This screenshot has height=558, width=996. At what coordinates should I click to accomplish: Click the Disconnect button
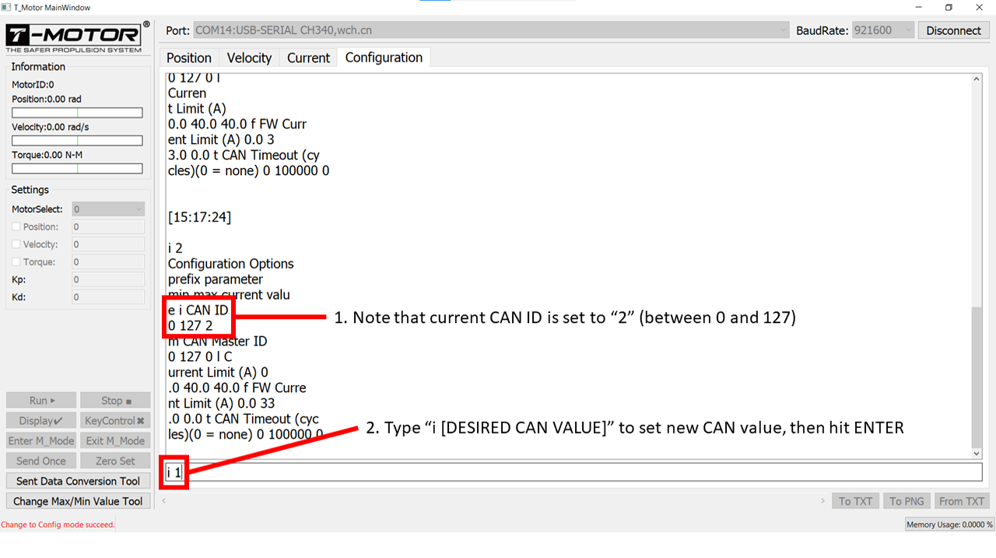click(953, 30)
